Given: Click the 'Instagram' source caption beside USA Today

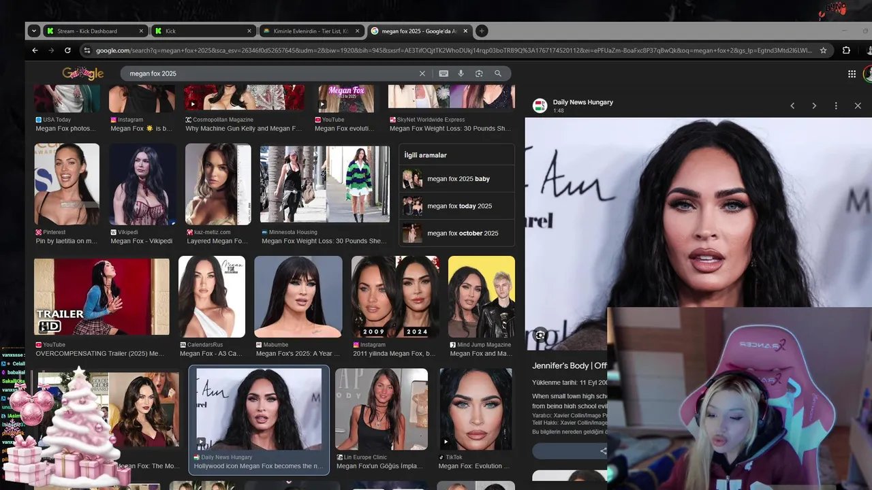Looking at the screenshot, I should (x=130, y=120).
